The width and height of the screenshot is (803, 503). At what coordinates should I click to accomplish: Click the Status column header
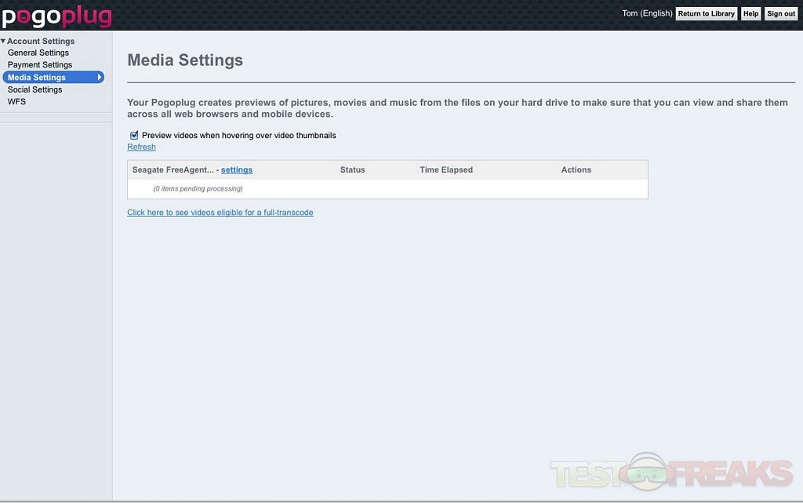click(352, 169)
